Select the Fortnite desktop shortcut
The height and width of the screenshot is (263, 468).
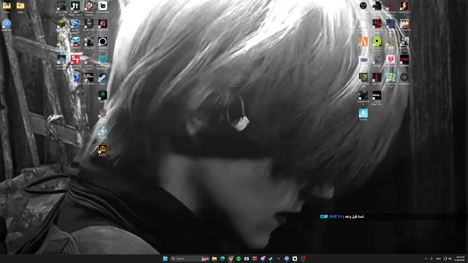[x=363, y=115]
